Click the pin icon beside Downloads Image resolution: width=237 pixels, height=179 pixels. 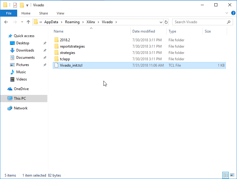(x=45, y=50)
